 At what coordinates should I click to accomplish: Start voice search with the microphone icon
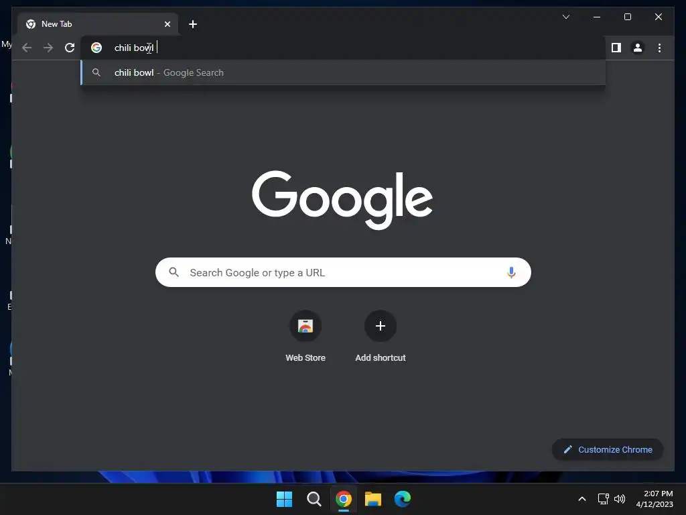511,272
